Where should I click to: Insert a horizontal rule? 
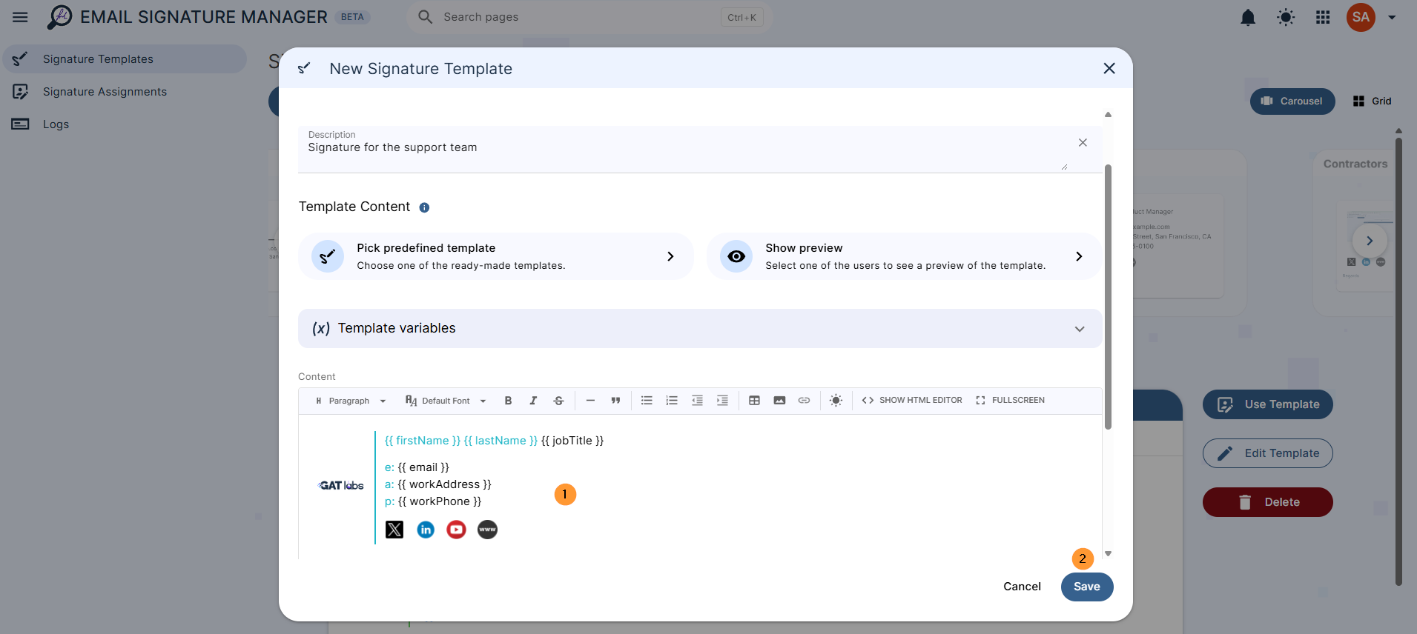click(x=590, y=401)
